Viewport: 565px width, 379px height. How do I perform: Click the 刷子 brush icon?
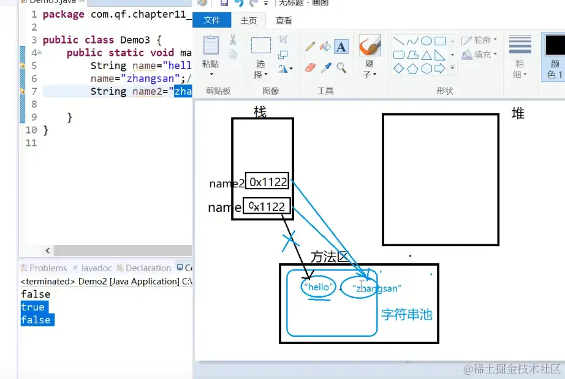pyautogui.click(x=370, y=46)
